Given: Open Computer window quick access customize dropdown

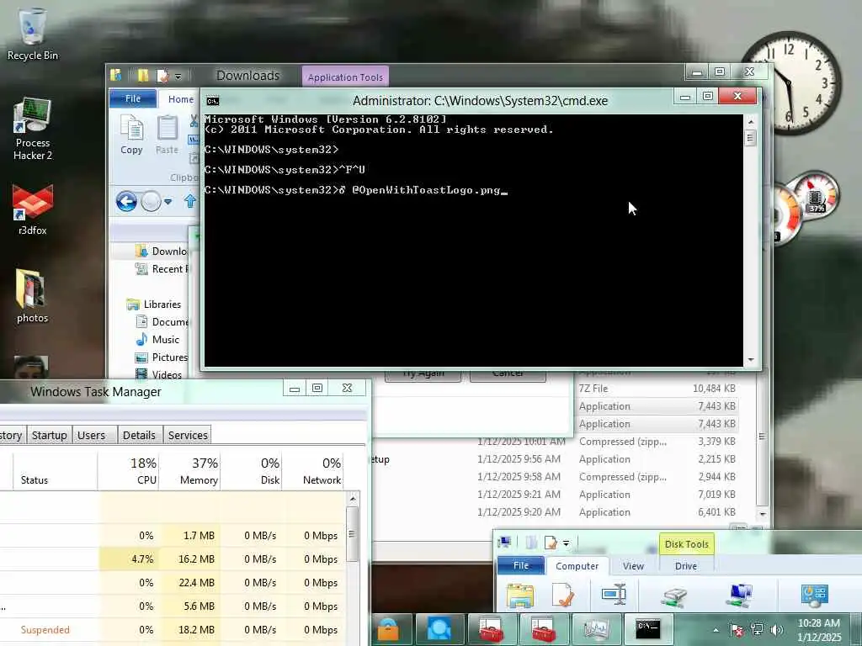Looking at the screenshot, I should (567, 544).
